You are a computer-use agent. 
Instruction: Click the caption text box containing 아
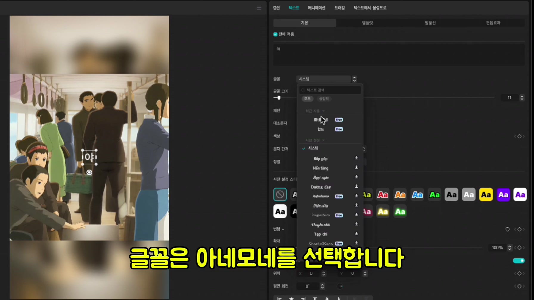[399, 55]
